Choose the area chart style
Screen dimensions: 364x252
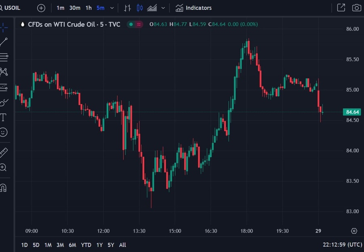click(x=152, y=8)
